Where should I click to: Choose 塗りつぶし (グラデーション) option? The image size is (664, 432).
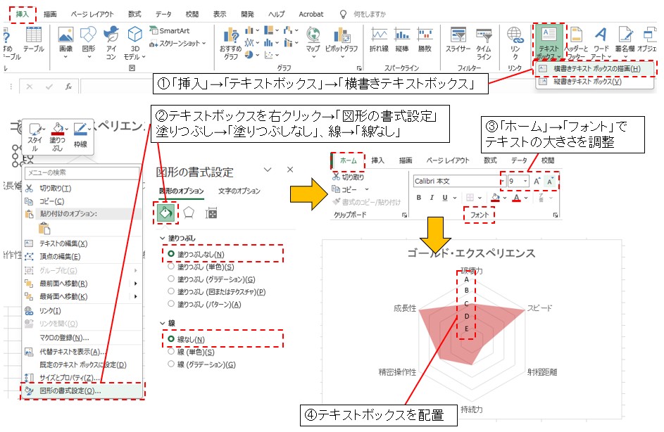pyautogui.click(x=172, y=279)
